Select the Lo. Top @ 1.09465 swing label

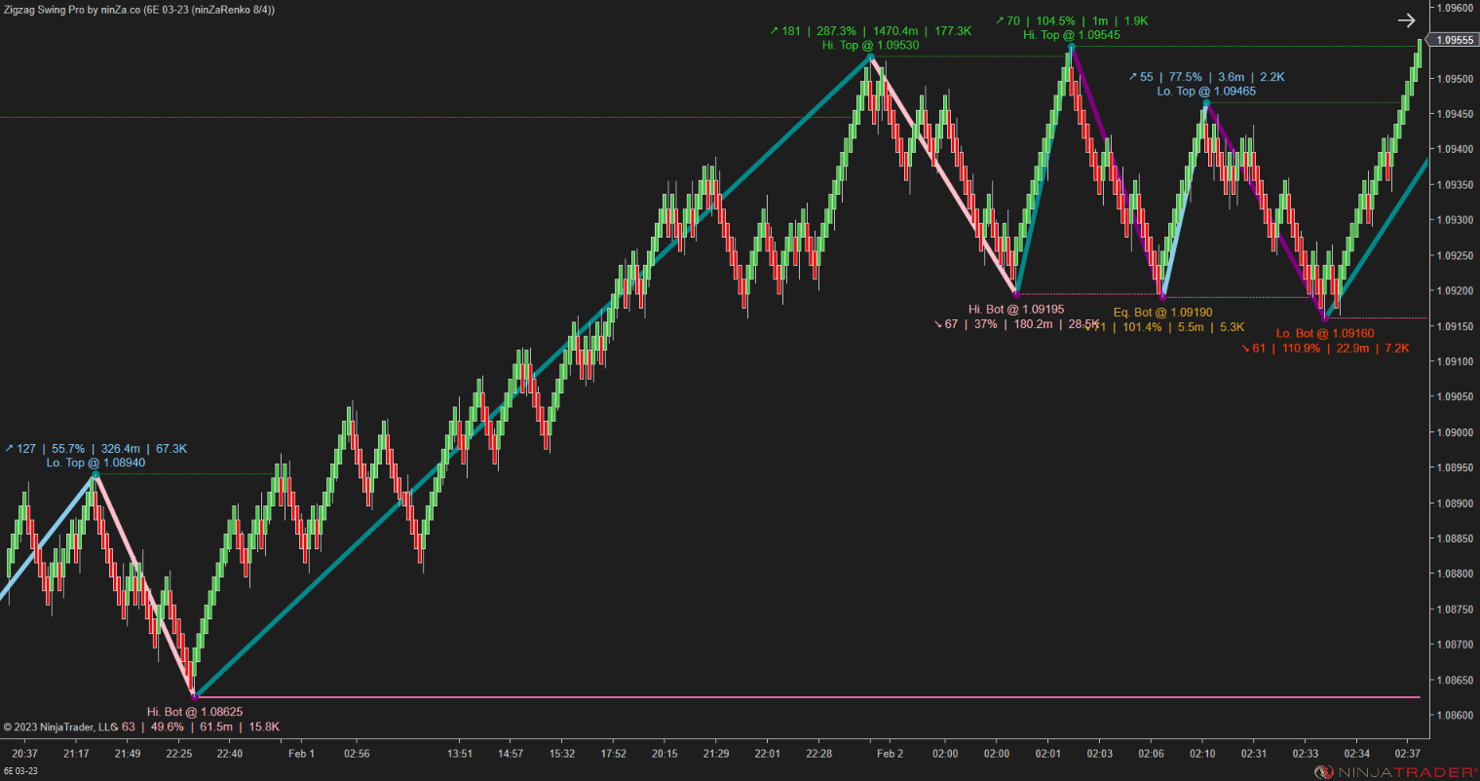[1205, 91]
